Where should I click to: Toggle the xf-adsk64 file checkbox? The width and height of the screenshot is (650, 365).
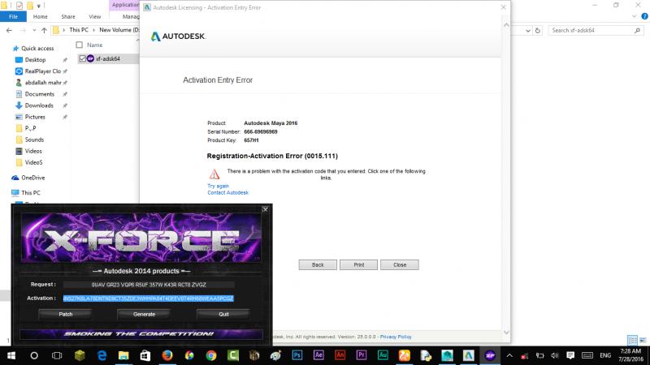click(x=83, y=58)
